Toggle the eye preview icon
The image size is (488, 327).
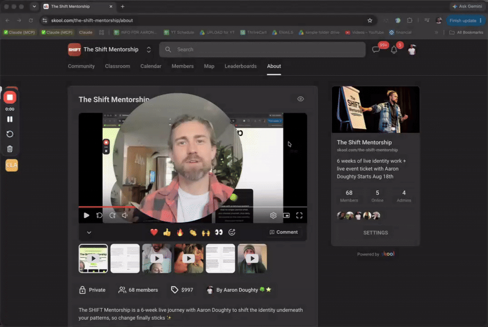point(300,99)
